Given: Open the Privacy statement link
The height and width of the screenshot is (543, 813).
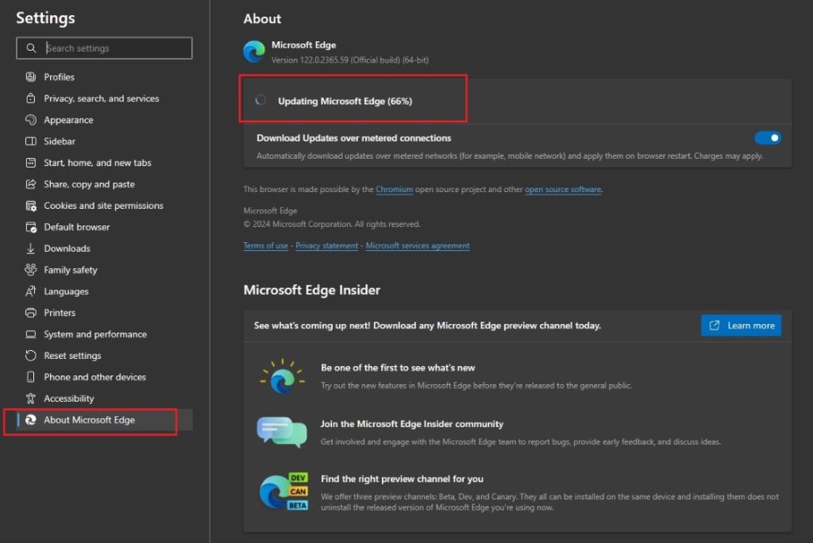Looking at the screenshot, I should (x=326, y=246).
